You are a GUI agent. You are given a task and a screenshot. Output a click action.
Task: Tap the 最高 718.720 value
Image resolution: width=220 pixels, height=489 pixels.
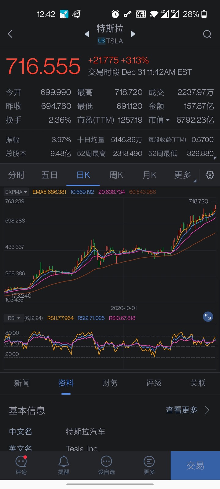(129, 92)
